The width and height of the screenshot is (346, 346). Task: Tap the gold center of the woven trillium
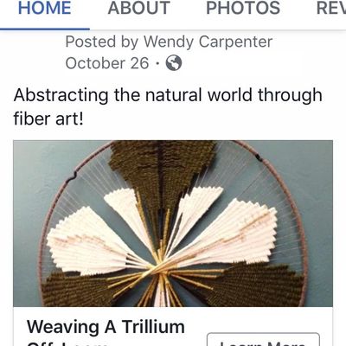(160, 266)
